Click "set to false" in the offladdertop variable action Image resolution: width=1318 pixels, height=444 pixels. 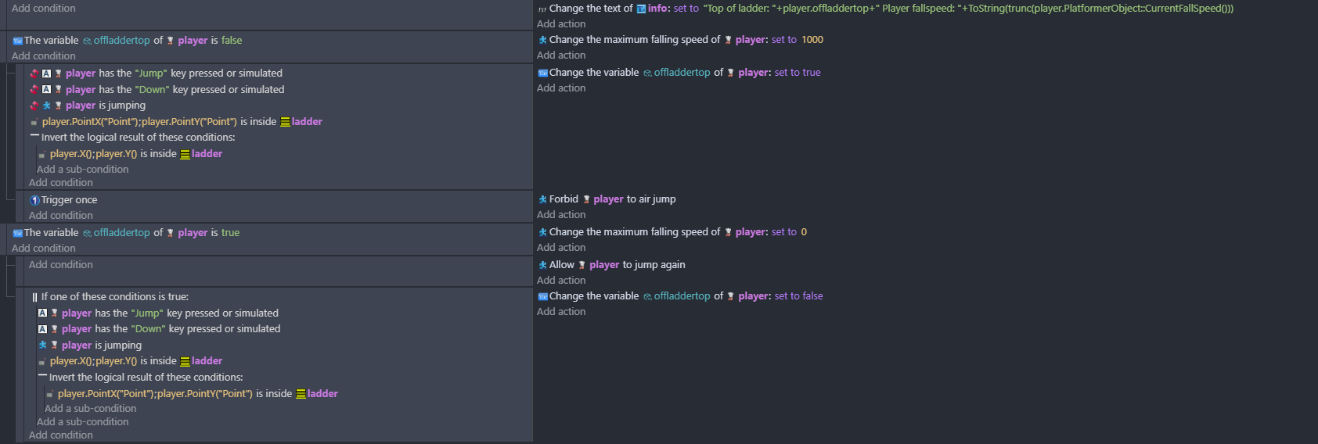click(x=798, y=296)
